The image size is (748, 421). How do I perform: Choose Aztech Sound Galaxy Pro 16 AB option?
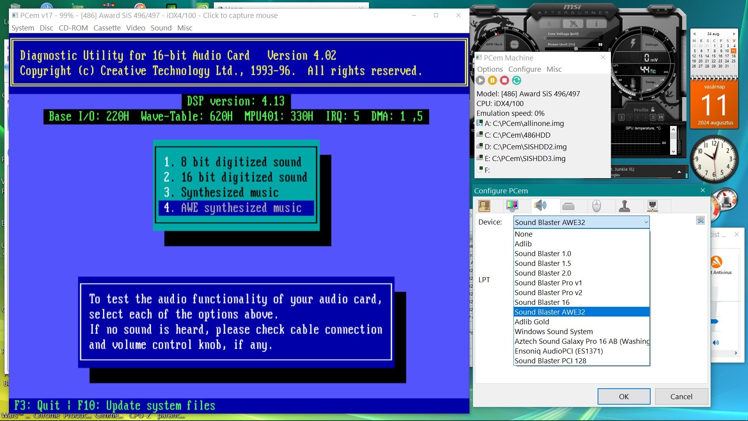(582, 341)
